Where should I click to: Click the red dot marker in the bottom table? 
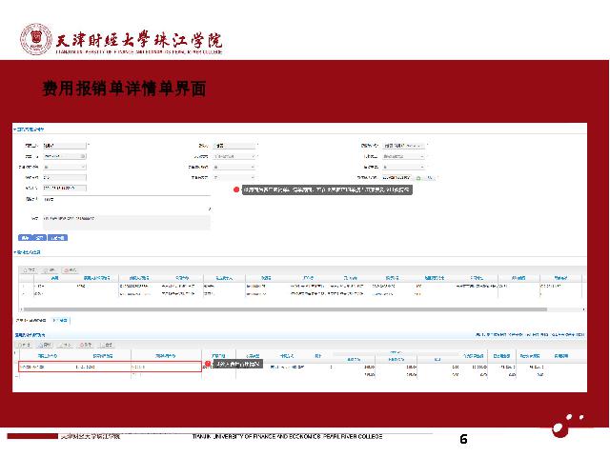[208, 365]
